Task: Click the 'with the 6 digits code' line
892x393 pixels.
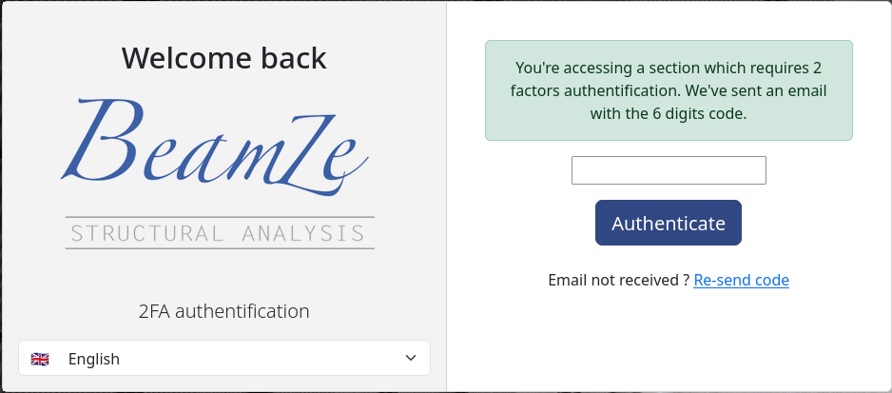Action: coord(669,114)
